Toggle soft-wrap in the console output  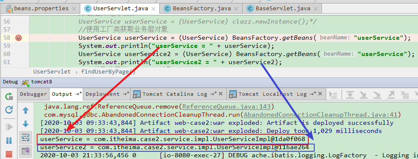click(26, 138)
